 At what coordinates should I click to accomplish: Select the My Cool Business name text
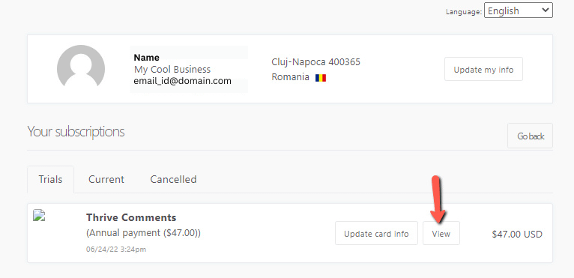coord(172,69)
